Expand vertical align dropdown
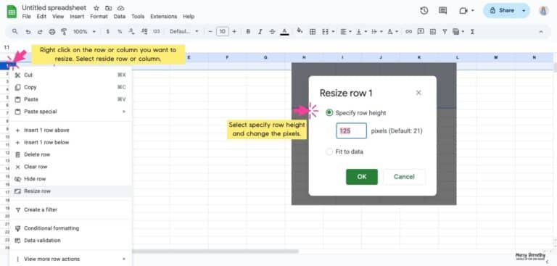Screen dimensions: 557x266 (366, 32)
